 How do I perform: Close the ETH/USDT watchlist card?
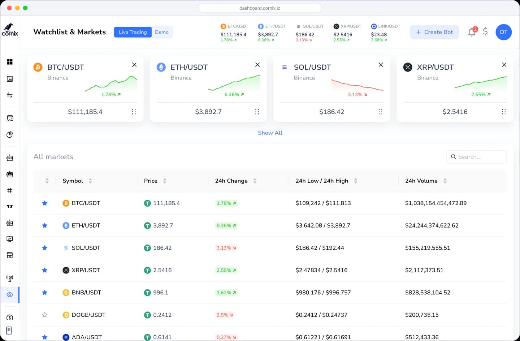pyautogui.click(x=257, y=65)
